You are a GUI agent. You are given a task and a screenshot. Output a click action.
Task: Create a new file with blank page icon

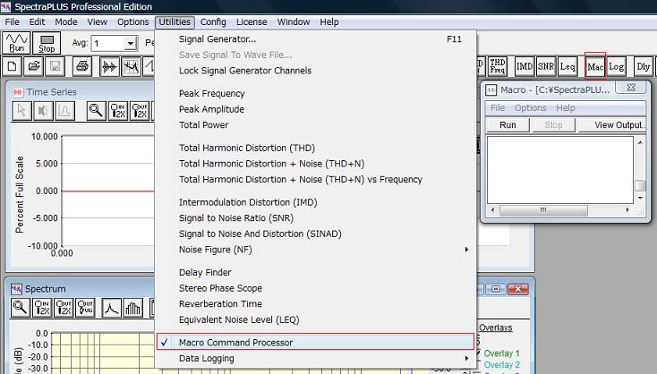[x=12, y=66]
